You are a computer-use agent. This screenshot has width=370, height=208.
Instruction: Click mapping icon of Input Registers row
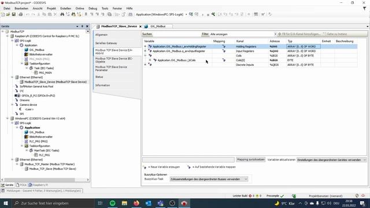224,51
